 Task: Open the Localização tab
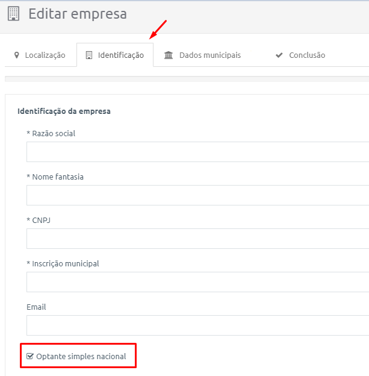point(41,55)
